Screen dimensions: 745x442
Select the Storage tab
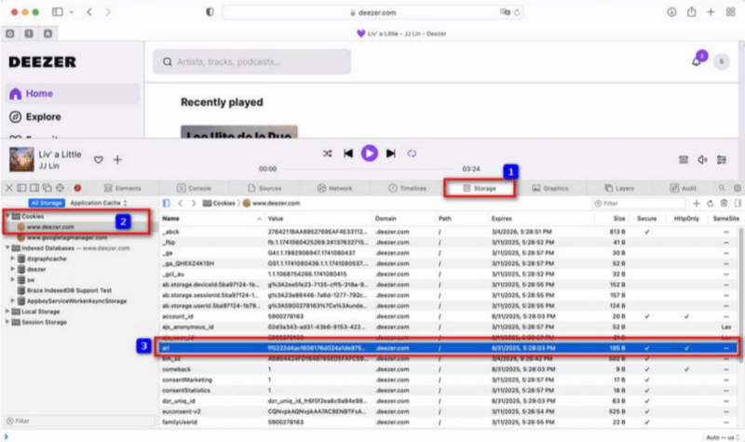[480, 189]
